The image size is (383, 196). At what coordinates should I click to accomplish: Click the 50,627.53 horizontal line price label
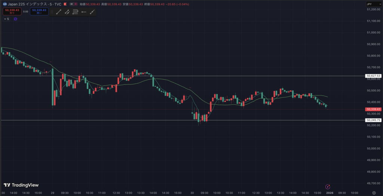tap(373, 76)
